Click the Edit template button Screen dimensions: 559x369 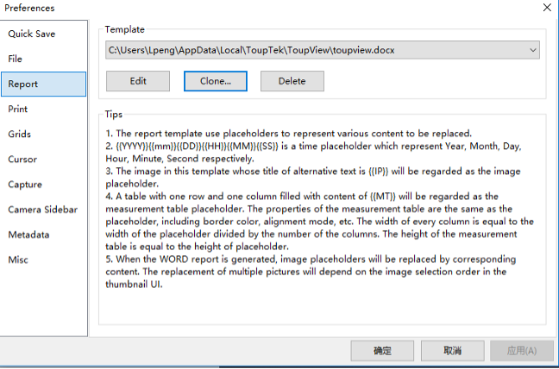pyautogui.click(x=138, y=81)
